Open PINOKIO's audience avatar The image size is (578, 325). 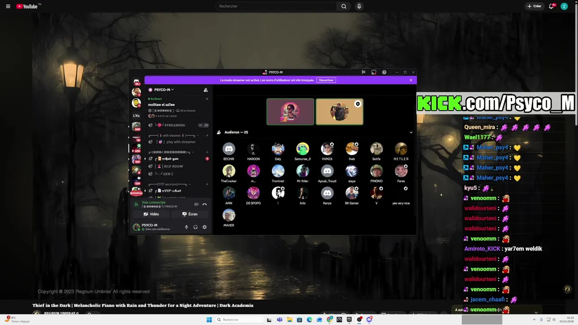[x=376, y=171]
